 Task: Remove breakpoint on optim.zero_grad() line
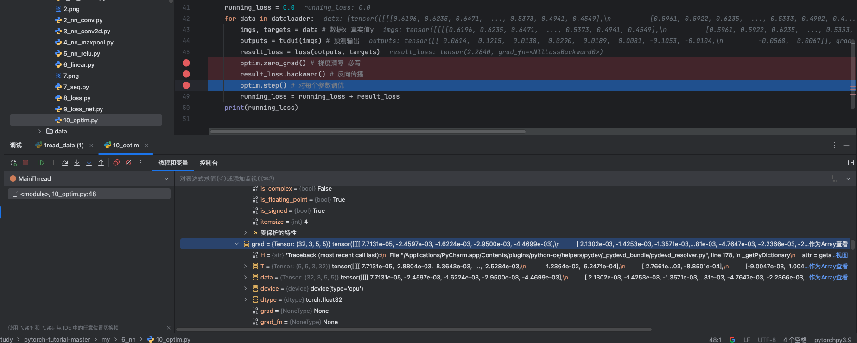[186, 63]
